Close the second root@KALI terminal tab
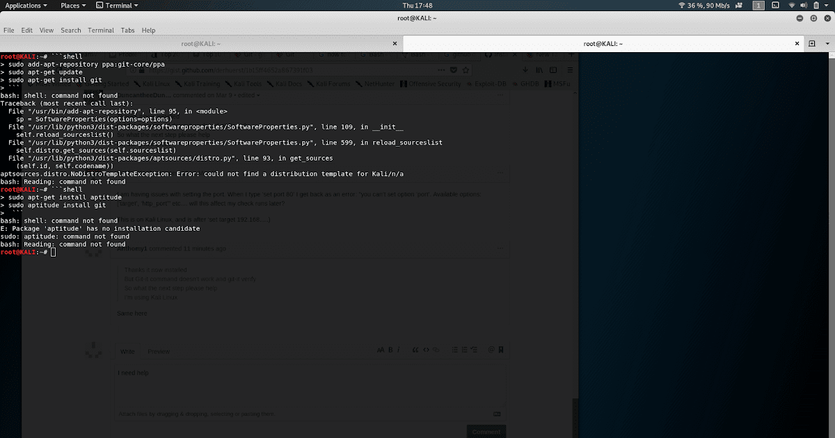The width and height of the screenshot is (835, 438). pyautogui.click(x=797, y=43)
